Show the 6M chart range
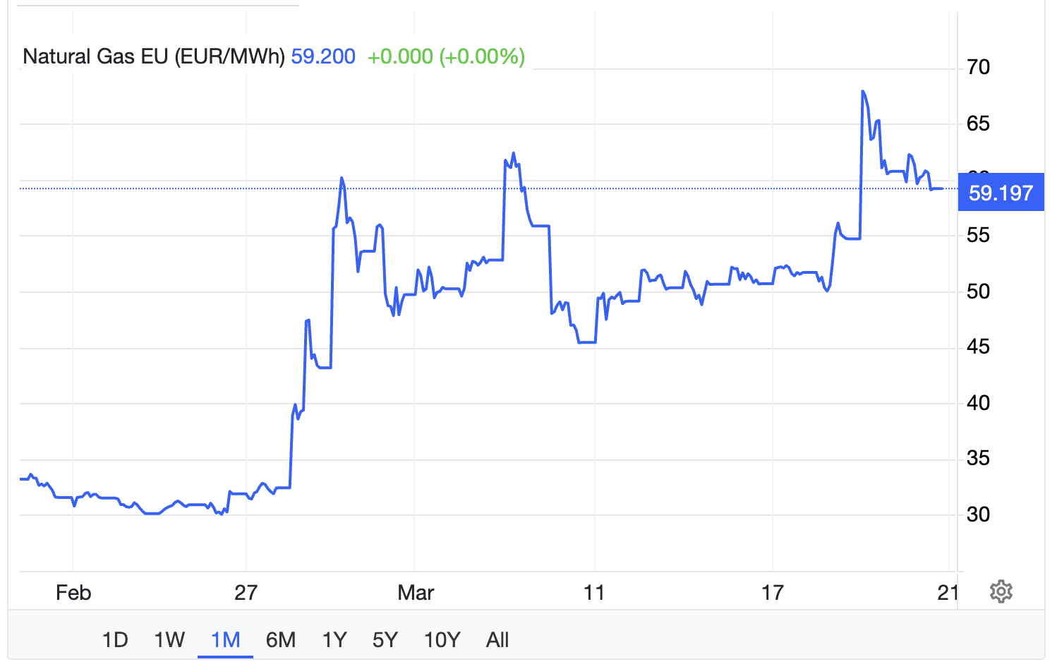Screen dimensions: 1057x669 (x=280, y=640)
